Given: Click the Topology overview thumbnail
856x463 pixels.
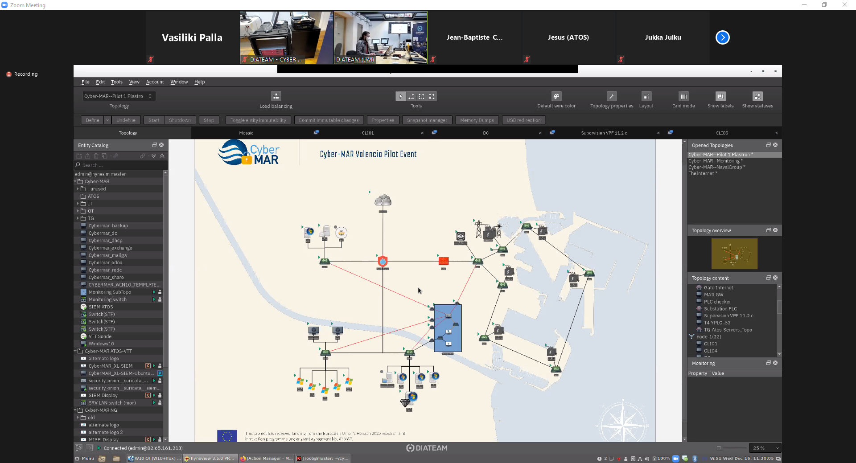Looking at the screenshot, I should 734,254.
